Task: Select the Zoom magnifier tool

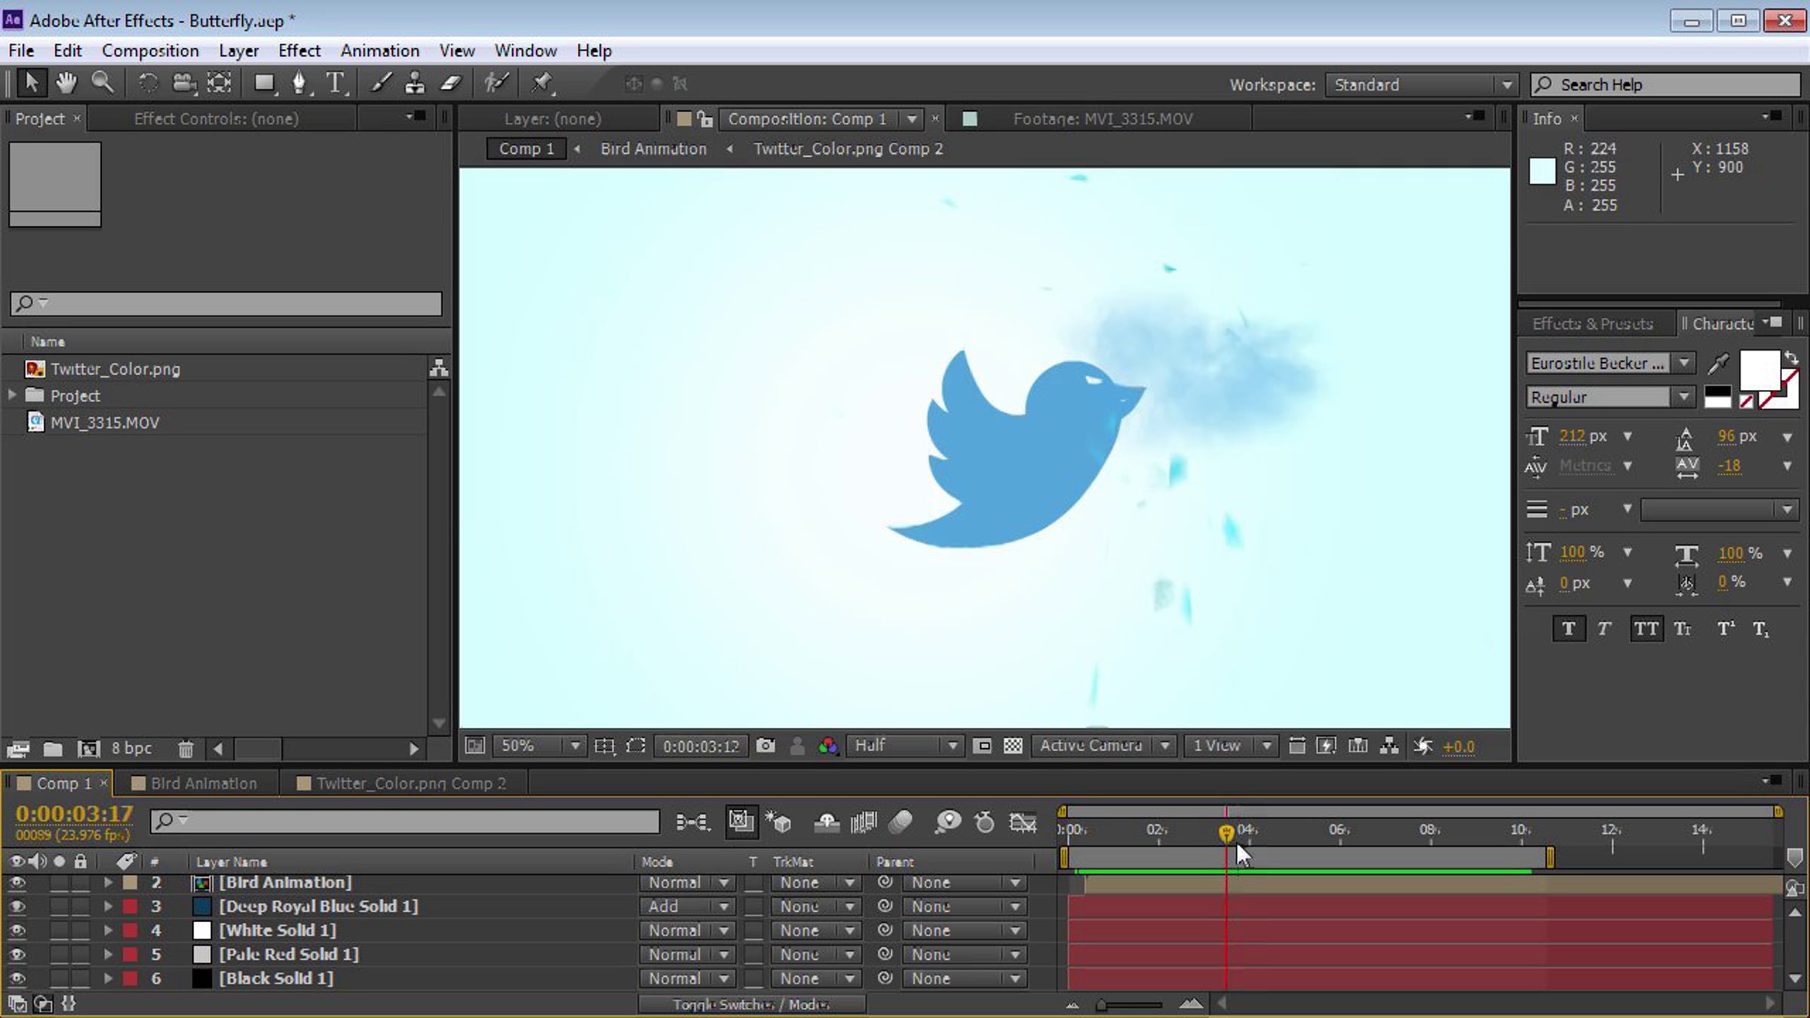Action: coord(103,83)
